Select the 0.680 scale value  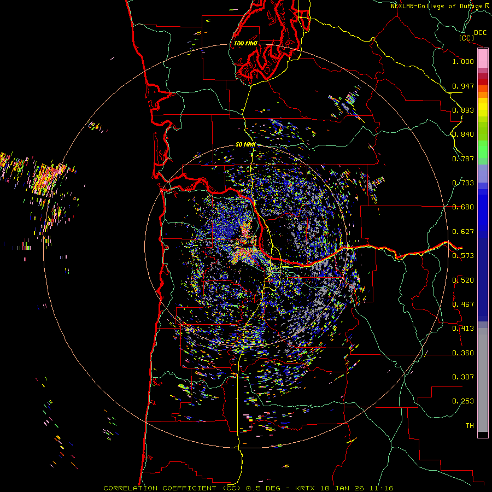463,207
